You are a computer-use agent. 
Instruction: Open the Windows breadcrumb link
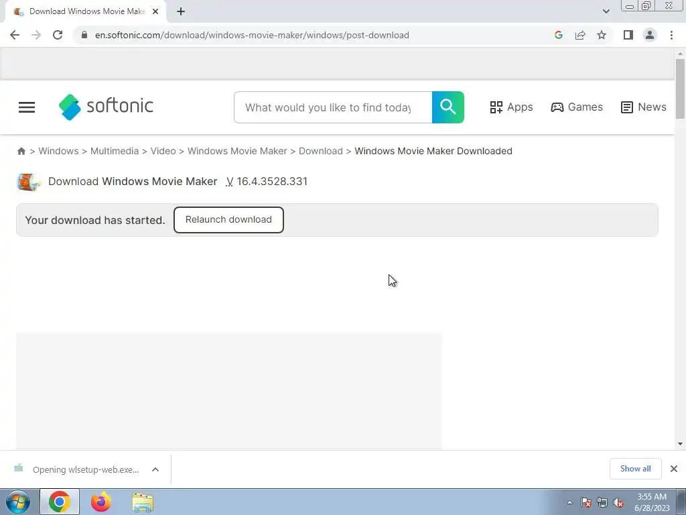tap(59, 151)
